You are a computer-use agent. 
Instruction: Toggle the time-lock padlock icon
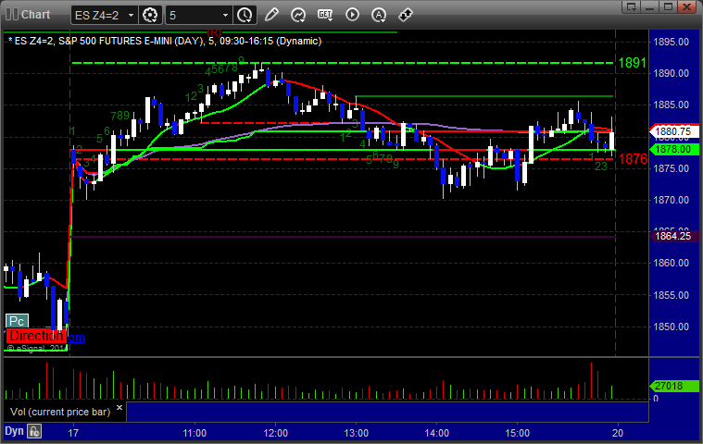[x=34, y=431]
